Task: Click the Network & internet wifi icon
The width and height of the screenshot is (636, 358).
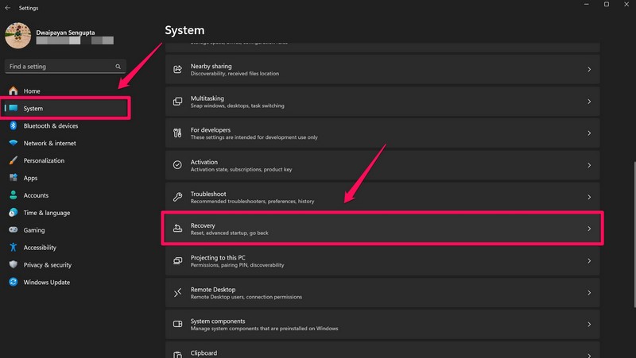Action: (x=14, y=143)
